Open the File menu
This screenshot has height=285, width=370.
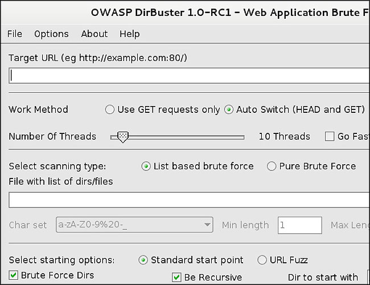tap(15, 34)
